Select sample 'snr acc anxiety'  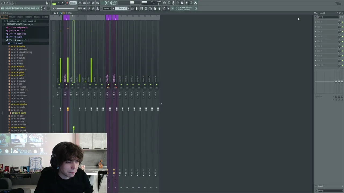[18, 46]
